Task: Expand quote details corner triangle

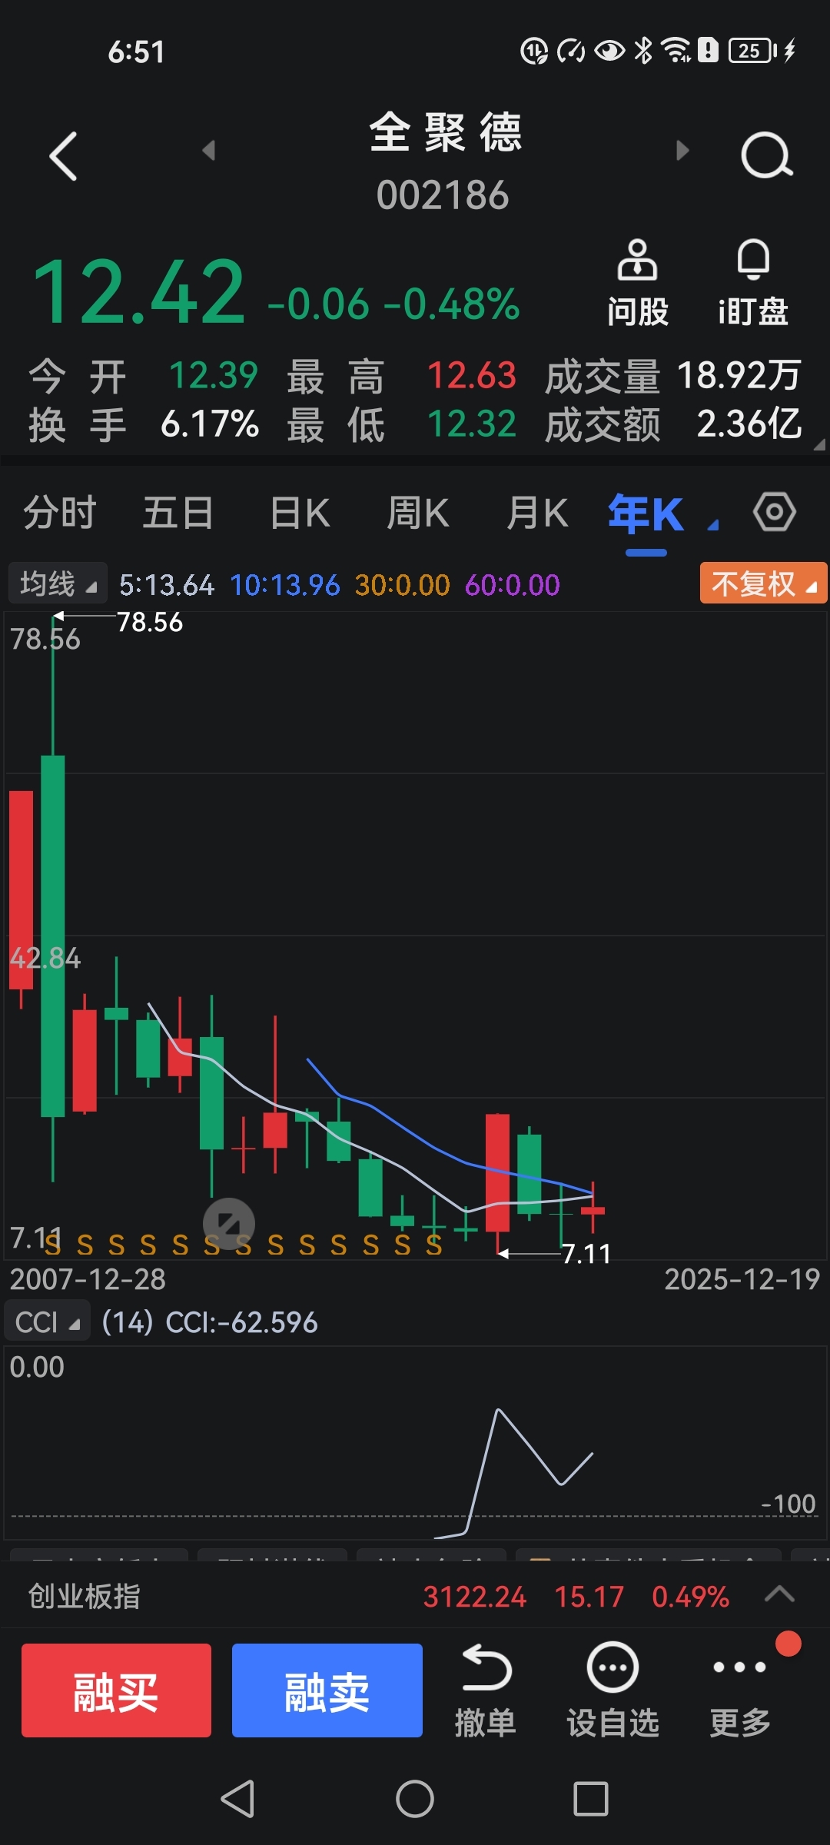Action: [818, 444]
